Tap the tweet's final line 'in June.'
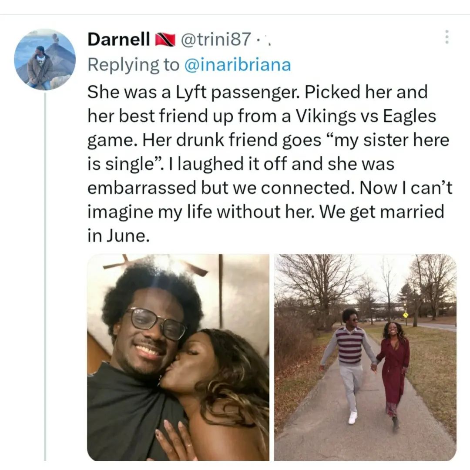The height and width of the screenshot is (470, 470). (x=118, y=235)
